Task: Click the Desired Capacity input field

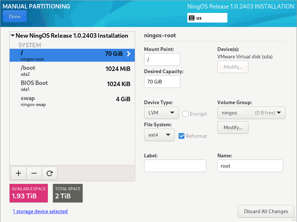Action: (162, 82)
